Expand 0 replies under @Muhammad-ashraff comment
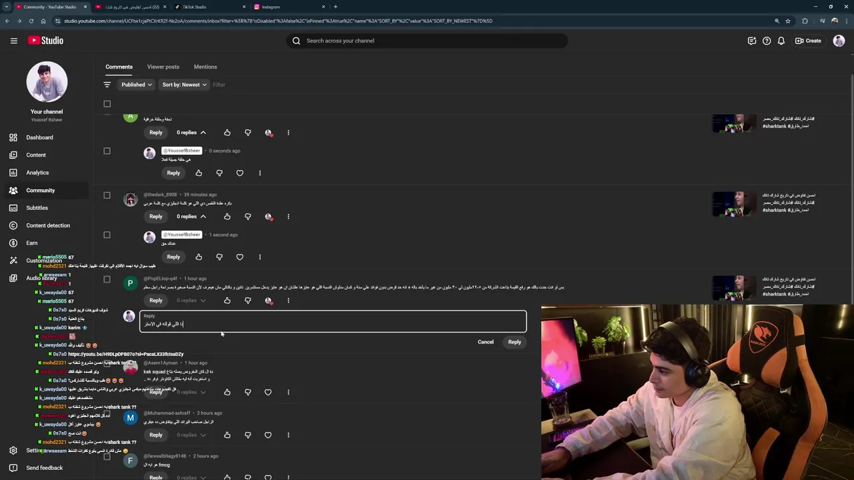Screen dimensions: 854x480 191,435
